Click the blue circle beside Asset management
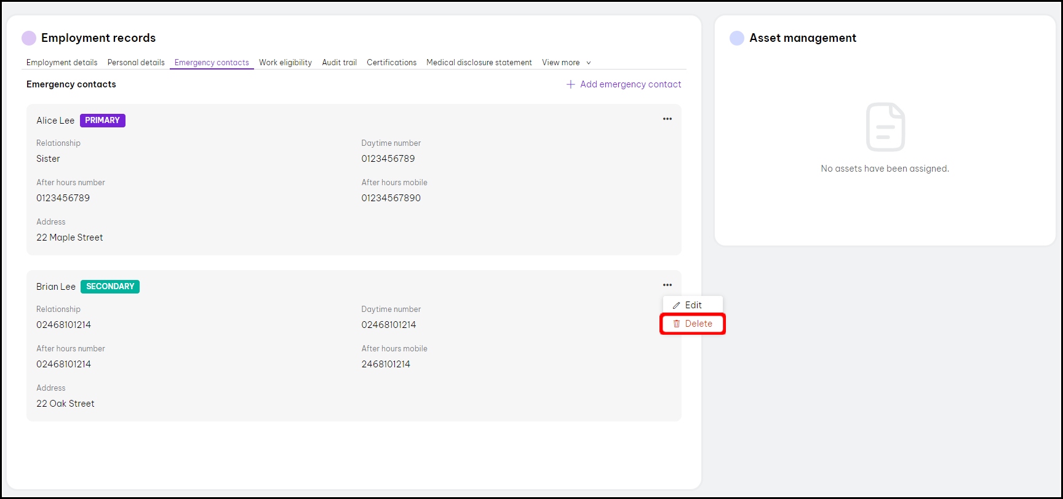1063x499 pixels. [x=736, y=38]
